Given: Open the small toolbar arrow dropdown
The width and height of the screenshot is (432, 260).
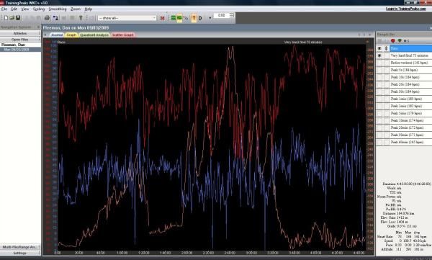Looking at the screenshot, I should [x=210, y=18].
